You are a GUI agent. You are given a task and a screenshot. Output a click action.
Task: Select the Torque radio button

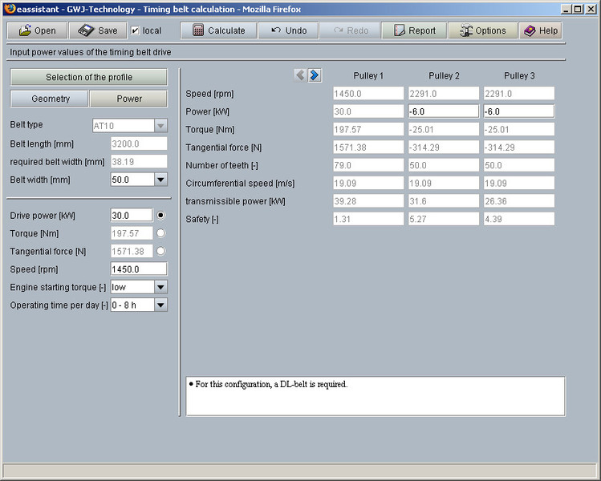pos(161,233)
